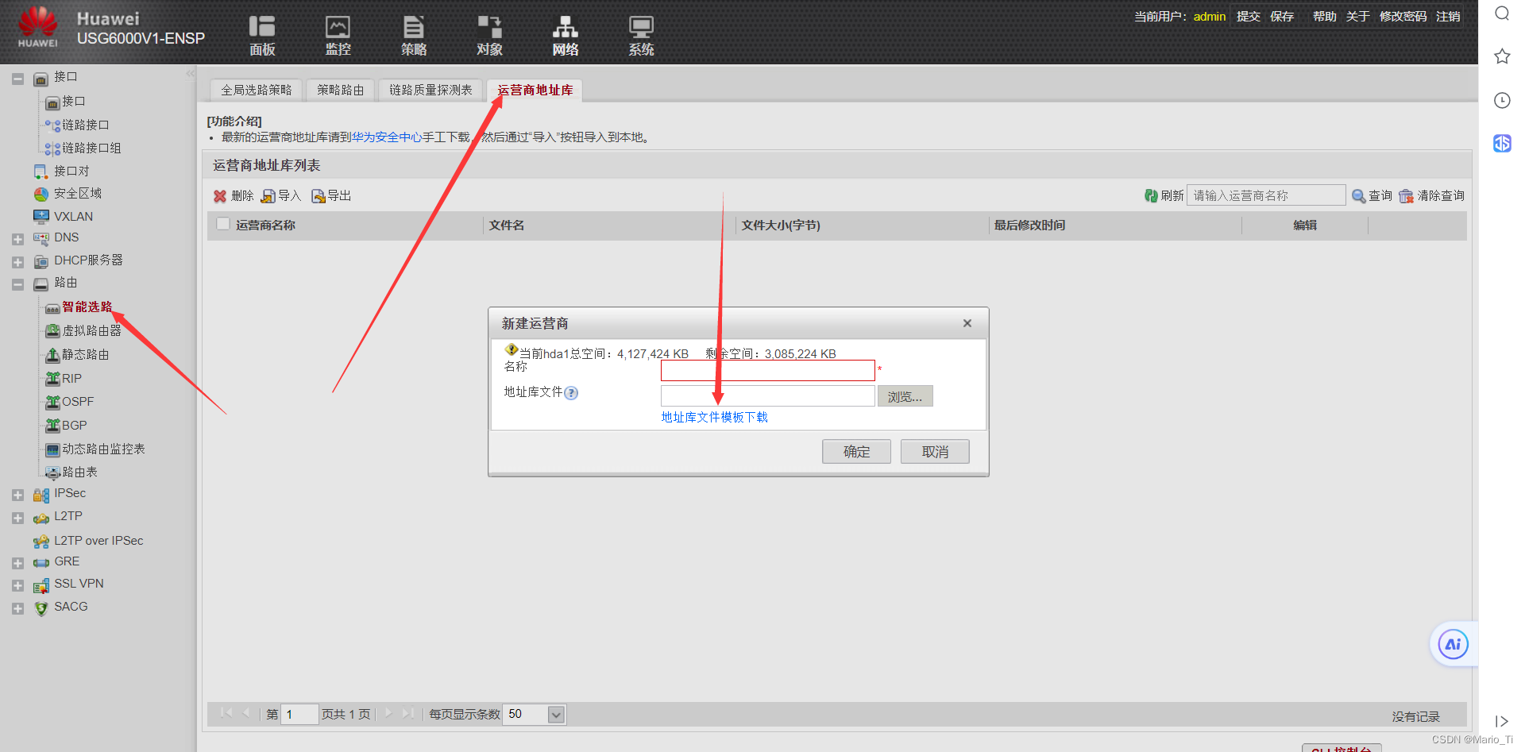
Task: Collapse the 接口 tree node
Action: coord(17,79)
